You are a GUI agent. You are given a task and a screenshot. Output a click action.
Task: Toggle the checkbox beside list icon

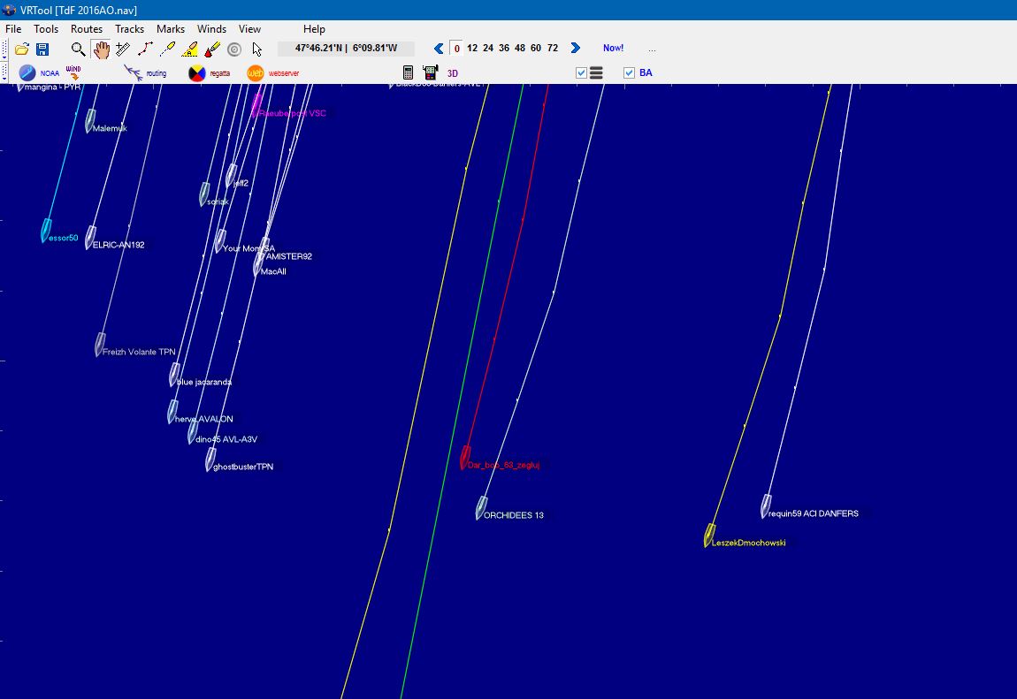581,73
